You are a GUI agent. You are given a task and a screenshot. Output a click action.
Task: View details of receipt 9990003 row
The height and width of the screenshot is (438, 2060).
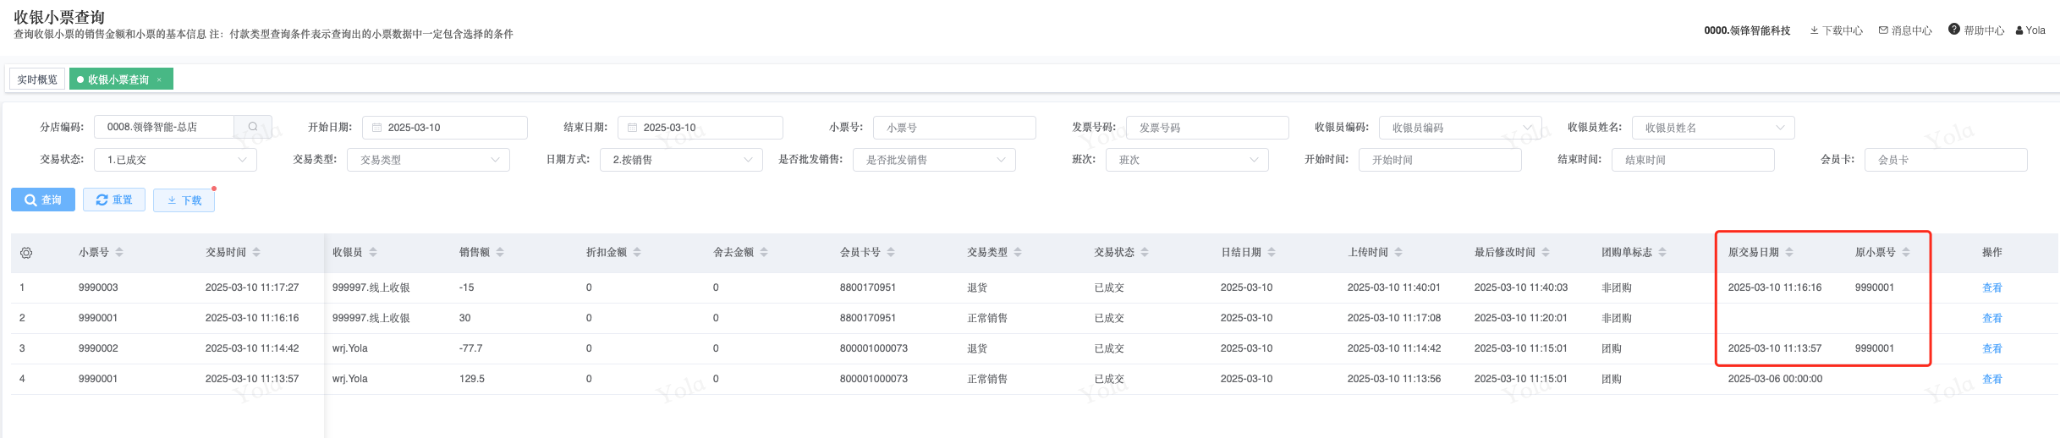1992,288
